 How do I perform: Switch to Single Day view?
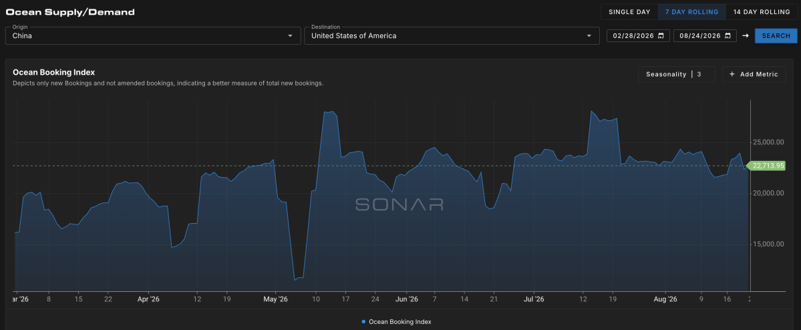(629, 12)
